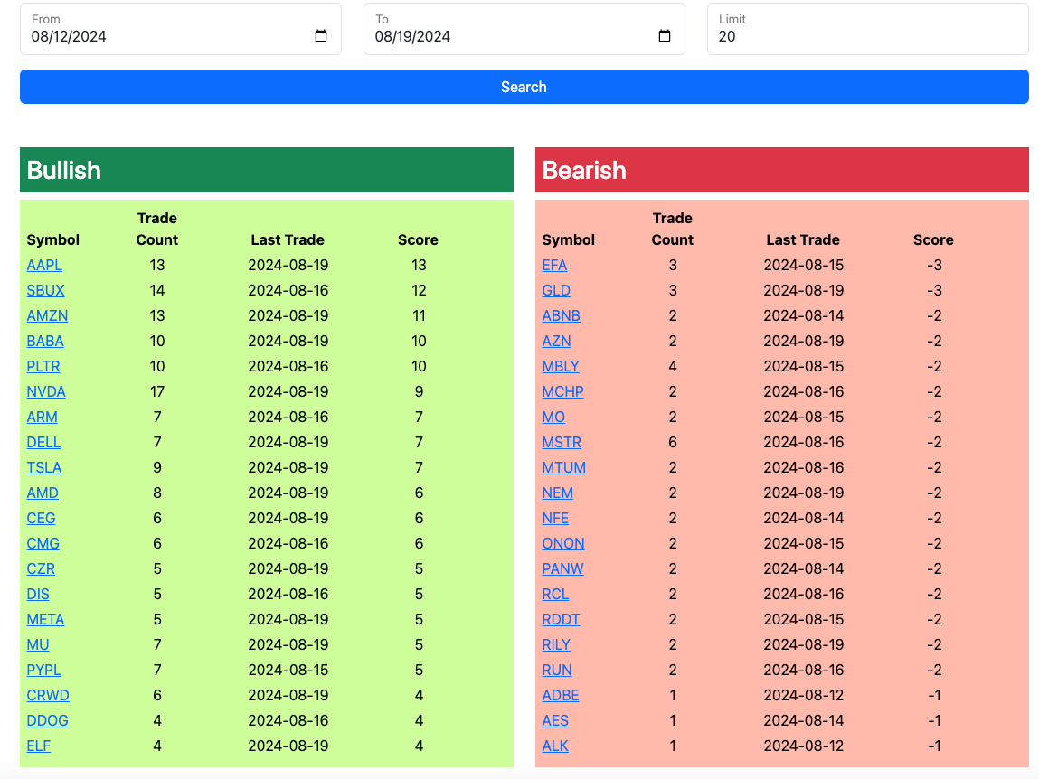This screenshot has height=779, width=1039.
Task: Click the Bearish table Last Trade header
Action: click(803, 239)
